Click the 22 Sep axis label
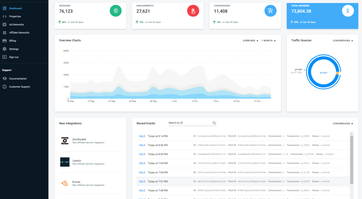 pos(112,101)
